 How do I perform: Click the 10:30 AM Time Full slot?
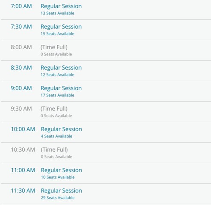click(106, 153)
